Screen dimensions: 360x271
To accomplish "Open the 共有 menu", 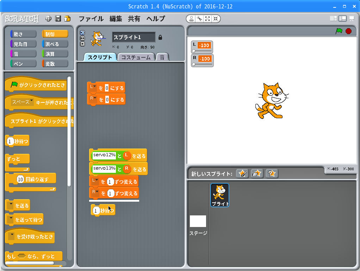I will pyautogui.click(x=134, y=19).
